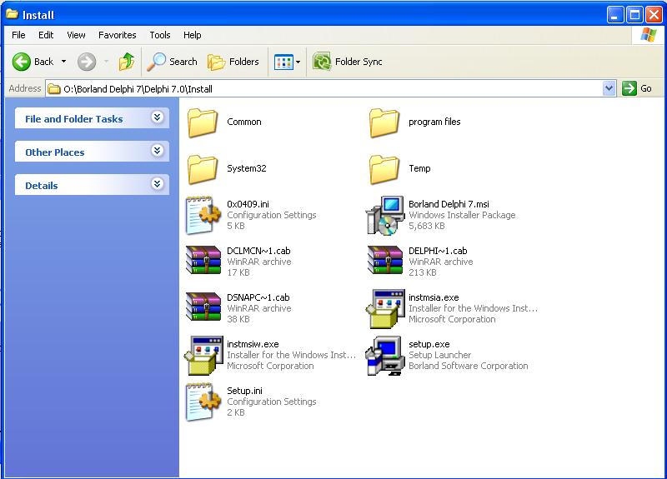Expand the Details panel
This screenshot has height=479, width=667.
coord(157,185)
